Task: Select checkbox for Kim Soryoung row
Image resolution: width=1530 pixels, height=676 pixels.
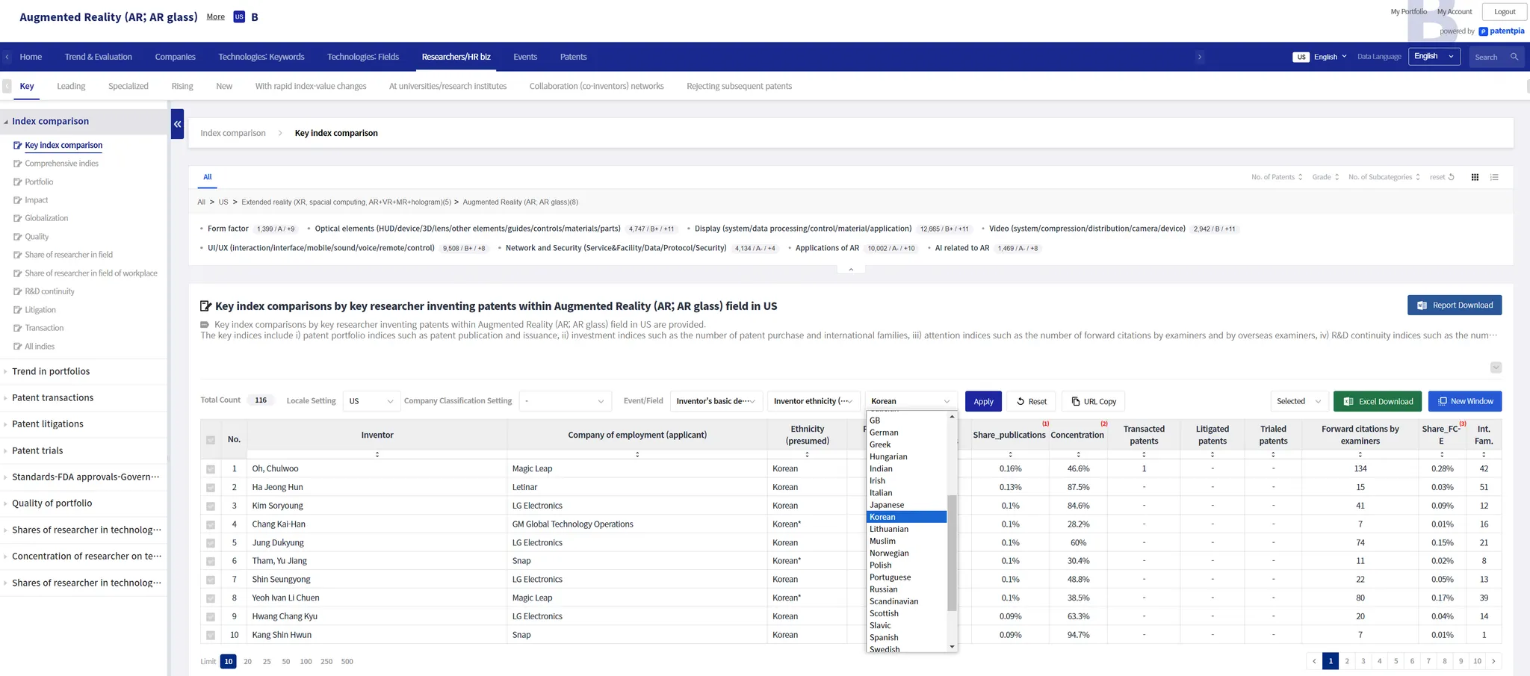Action: click(211, 506)
